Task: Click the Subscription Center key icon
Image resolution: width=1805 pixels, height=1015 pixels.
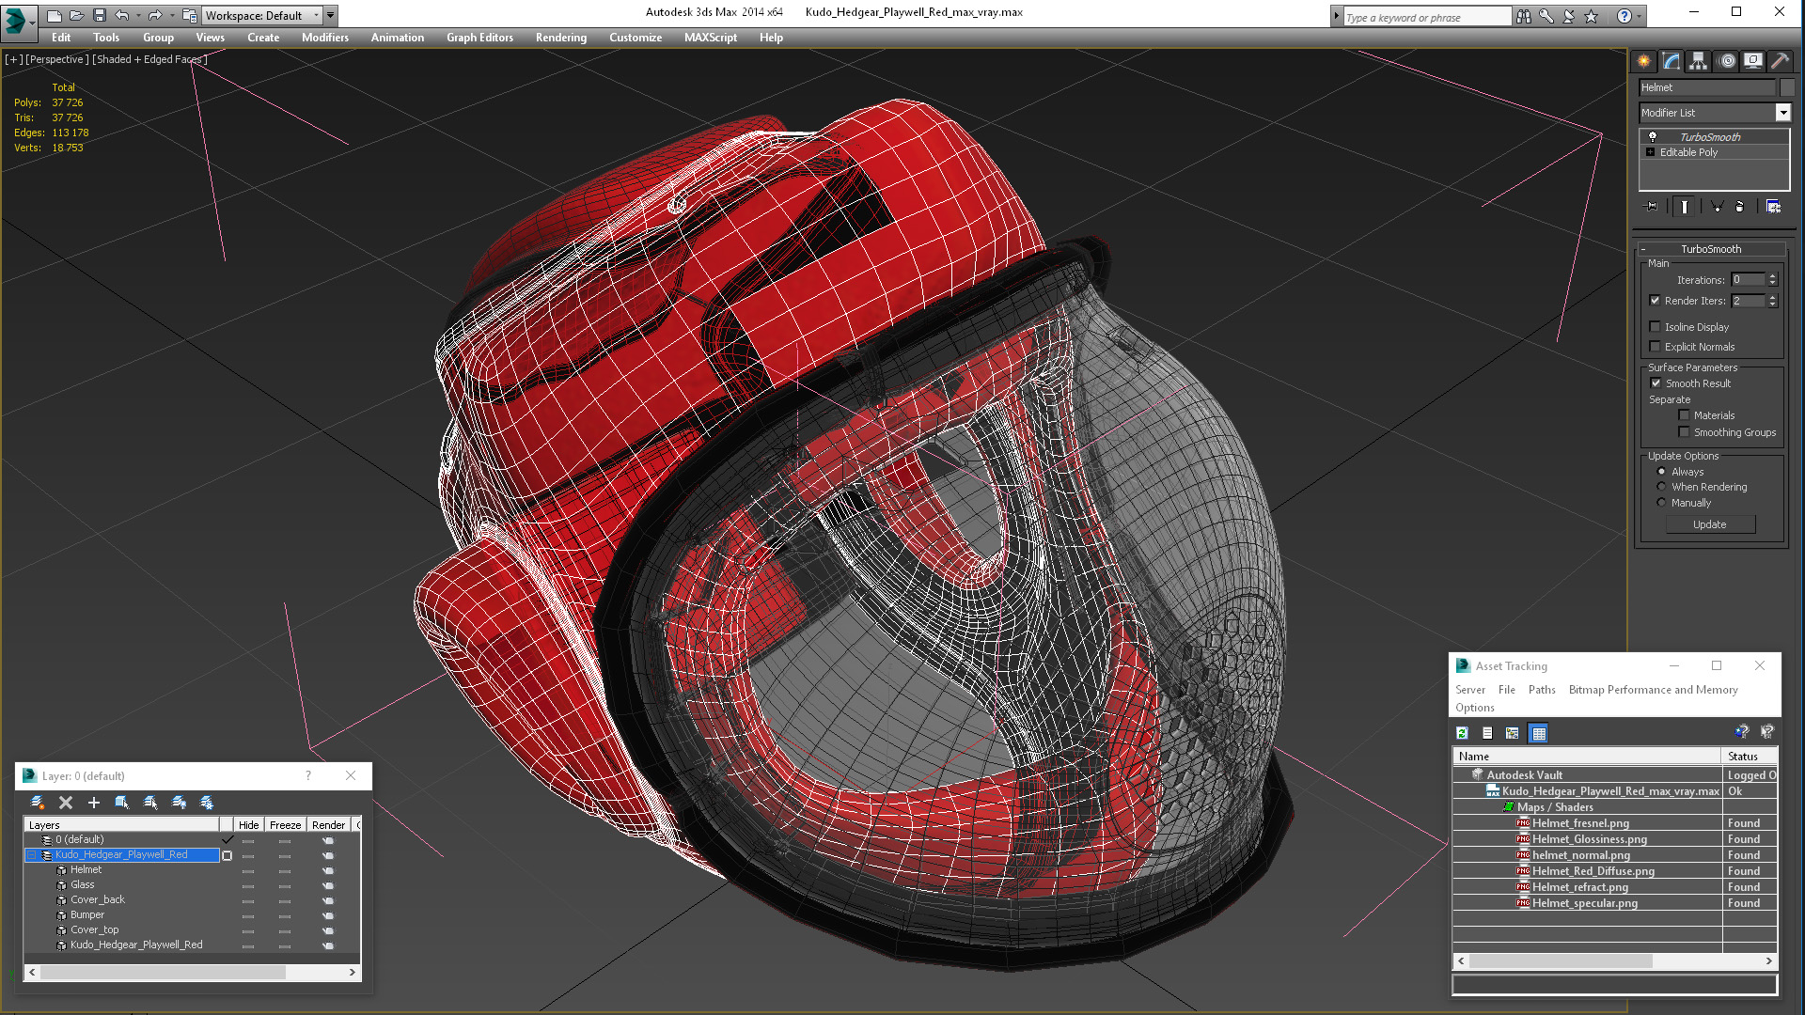Action: point(1546,16)
